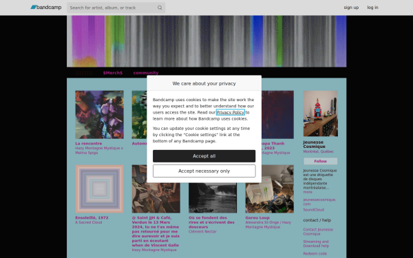Switch to the community tab
This screenshot has height=258, width=413.
point(146,73)
